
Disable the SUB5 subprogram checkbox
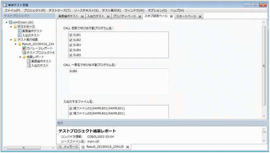[x=70, y=55]
